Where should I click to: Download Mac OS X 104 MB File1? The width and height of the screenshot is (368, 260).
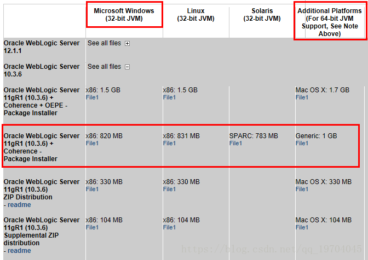pos(302,227)
